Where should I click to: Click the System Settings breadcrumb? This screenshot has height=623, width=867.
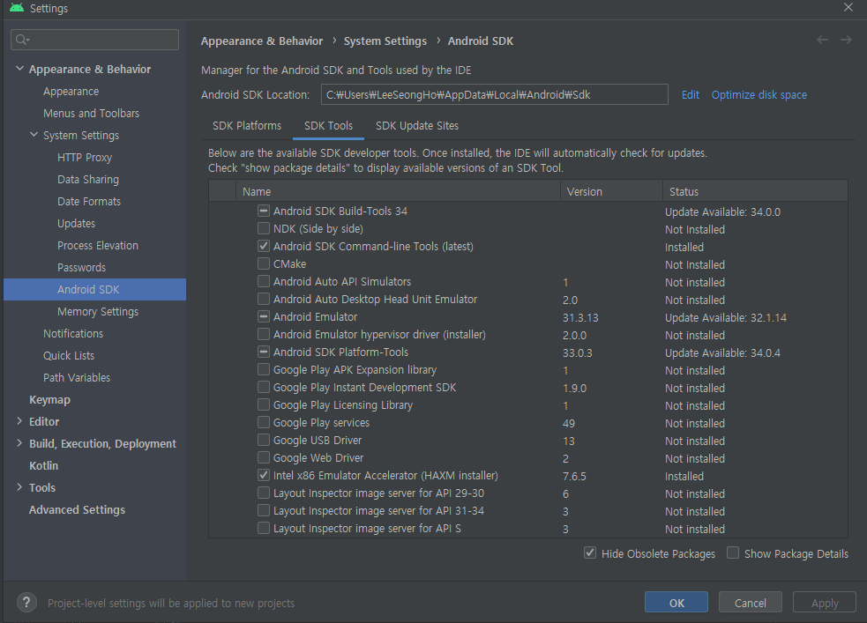[x=385, y=41]
